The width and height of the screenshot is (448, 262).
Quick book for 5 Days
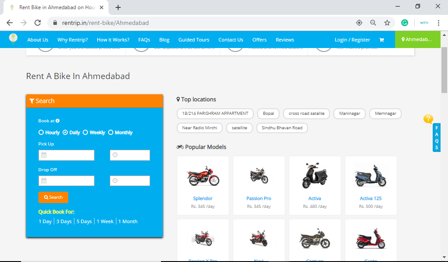[x=84, y=221]
